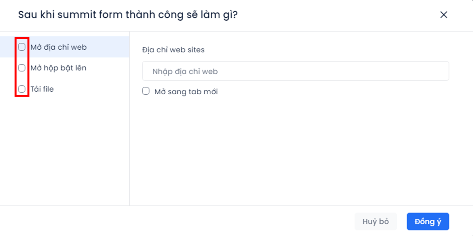The width and height of the screenshot is (473, 236).
Task: Click the header area right of the title
Action: [337, 15]
